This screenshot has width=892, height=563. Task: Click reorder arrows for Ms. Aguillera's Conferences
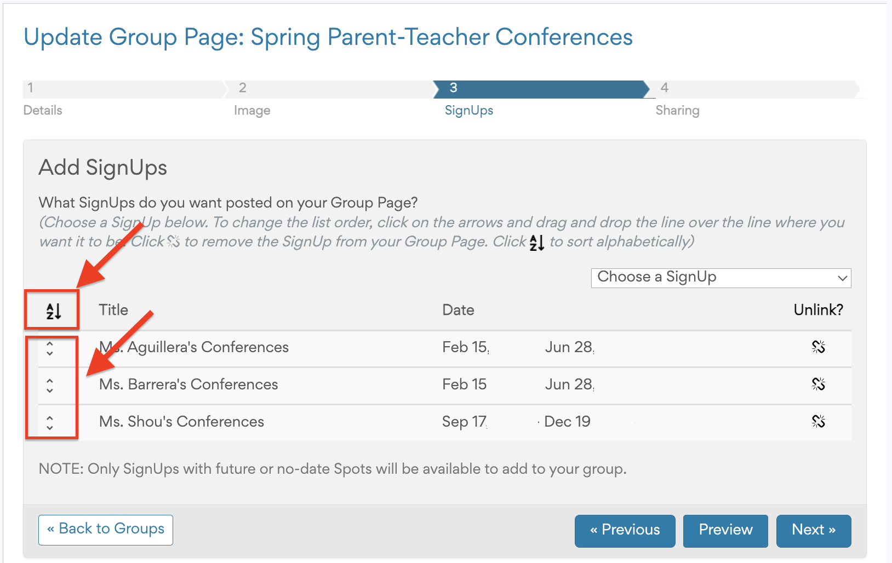point(50,348)
